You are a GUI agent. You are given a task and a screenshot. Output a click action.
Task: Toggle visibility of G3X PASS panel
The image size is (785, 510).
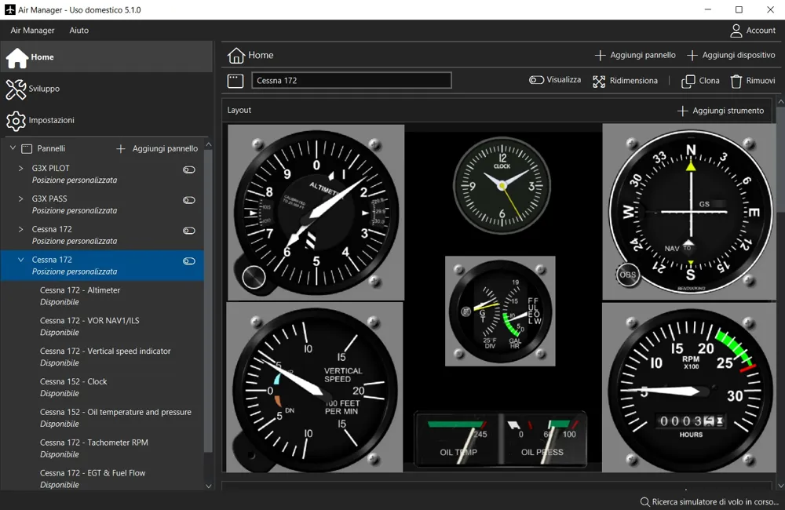click(188, 200)
